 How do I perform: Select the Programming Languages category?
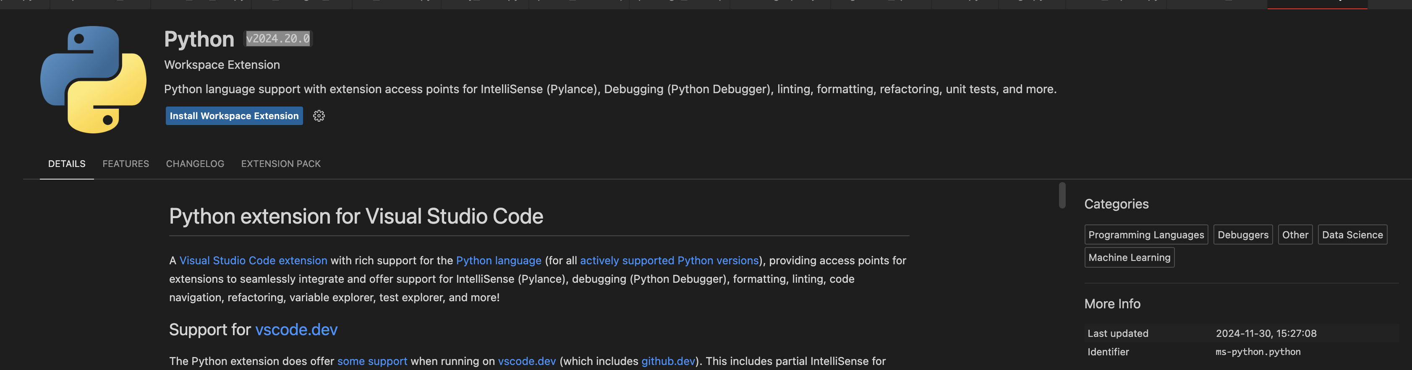(x=1145, y=235)
